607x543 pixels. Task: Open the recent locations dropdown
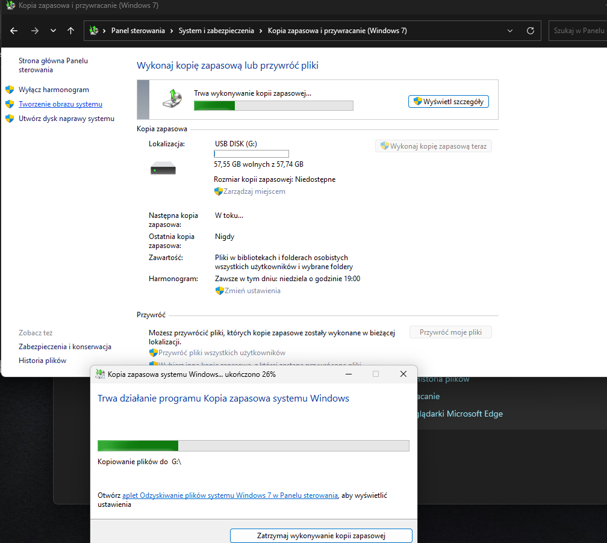53,31
